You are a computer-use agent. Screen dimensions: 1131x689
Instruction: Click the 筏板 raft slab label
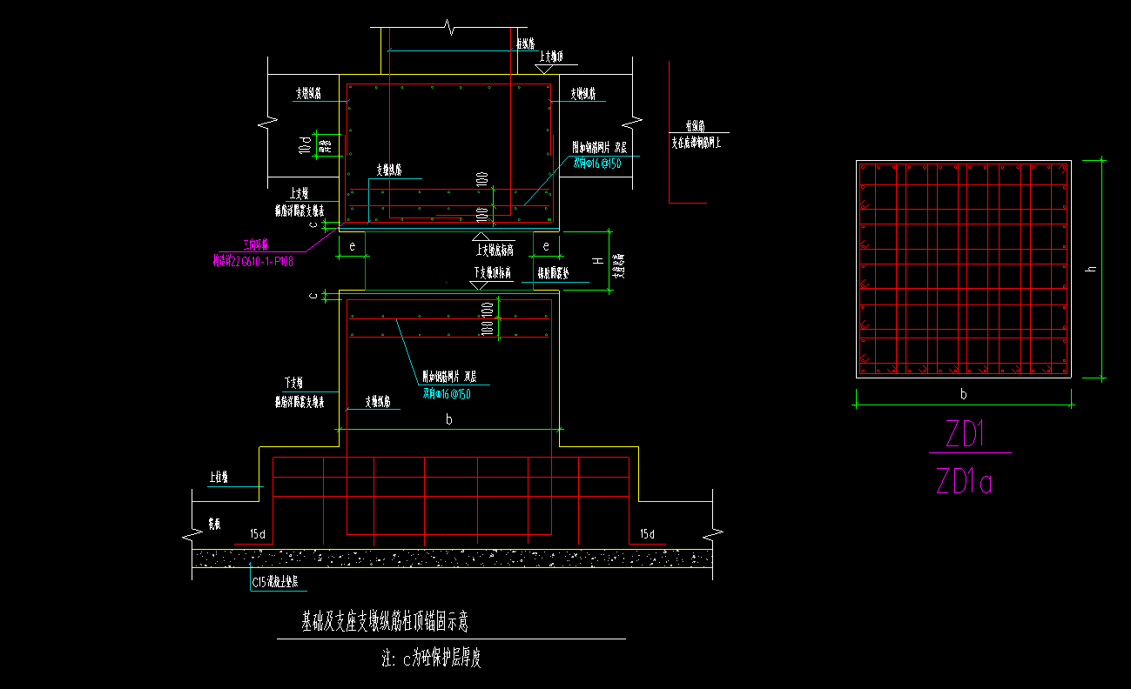click(x=213, y=525)
